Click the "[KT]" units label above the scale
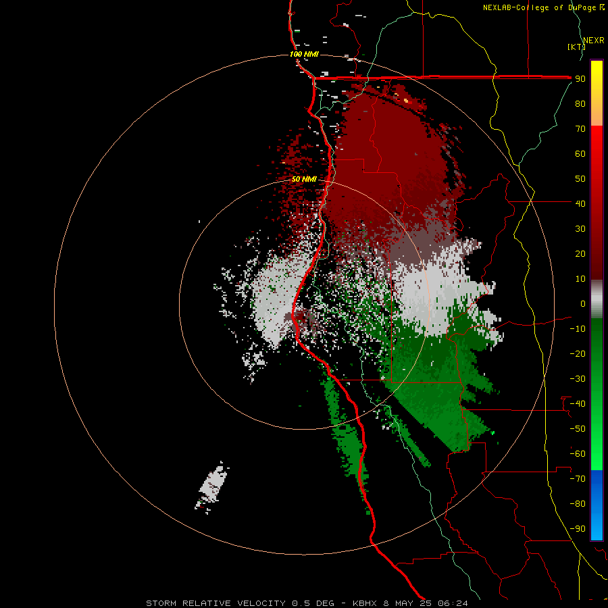The height and width of the screenshot is (608, 608). 576,47
